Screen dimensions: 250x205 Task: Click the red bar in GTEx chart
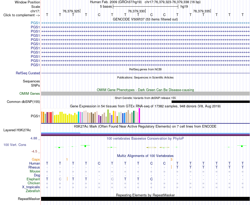(x=51, y=117)
